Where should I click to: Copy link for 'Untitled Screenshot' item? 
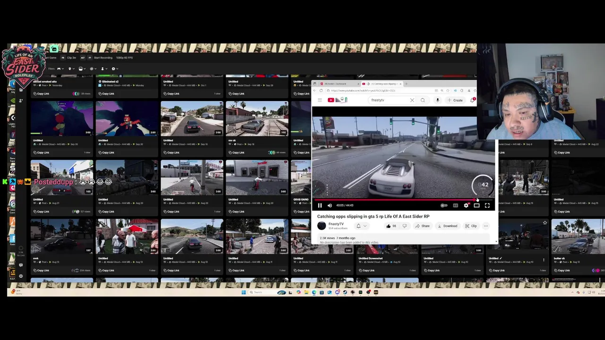pos(366,271)
